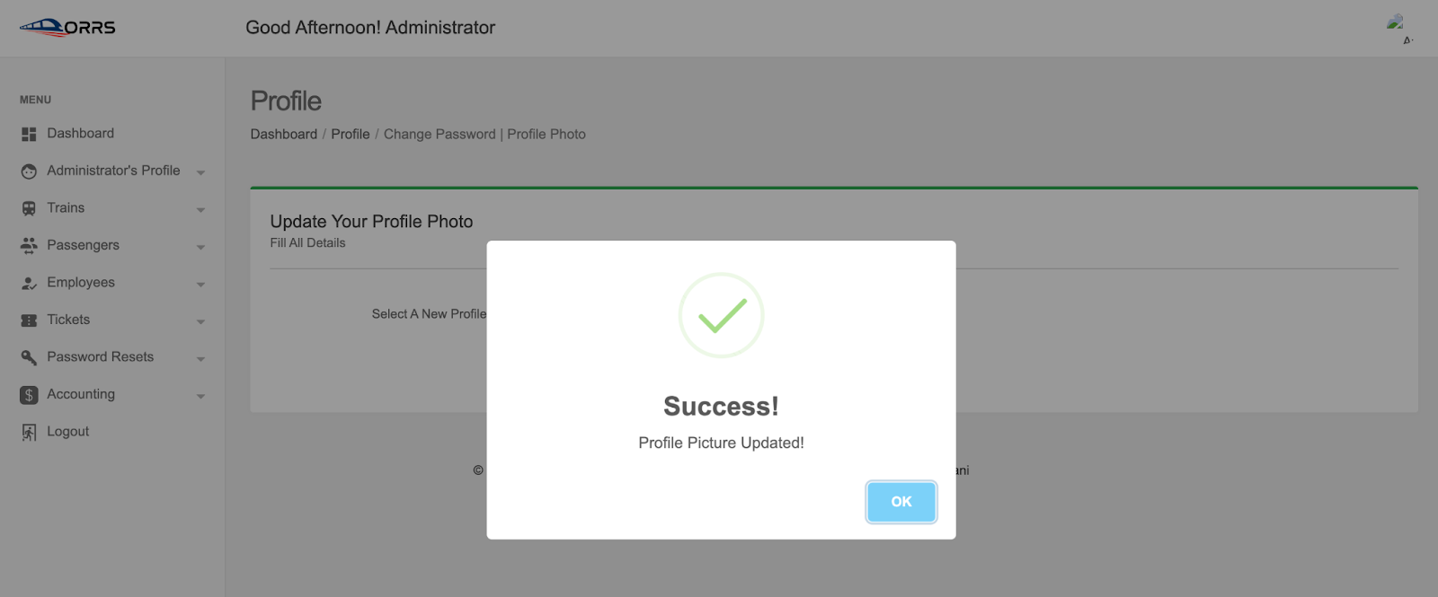Click the Password Resets key icon
Image resolution: width=1438 pixels, height=597 pixels.
[x=29, y=357]
